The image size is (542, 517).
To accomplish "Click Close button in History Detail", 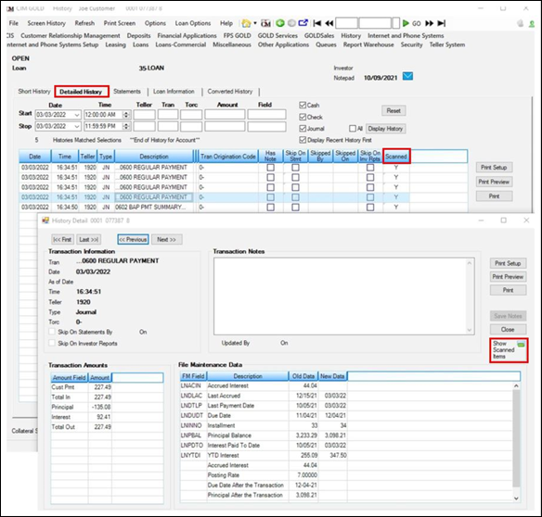I will tap(508, 329).
